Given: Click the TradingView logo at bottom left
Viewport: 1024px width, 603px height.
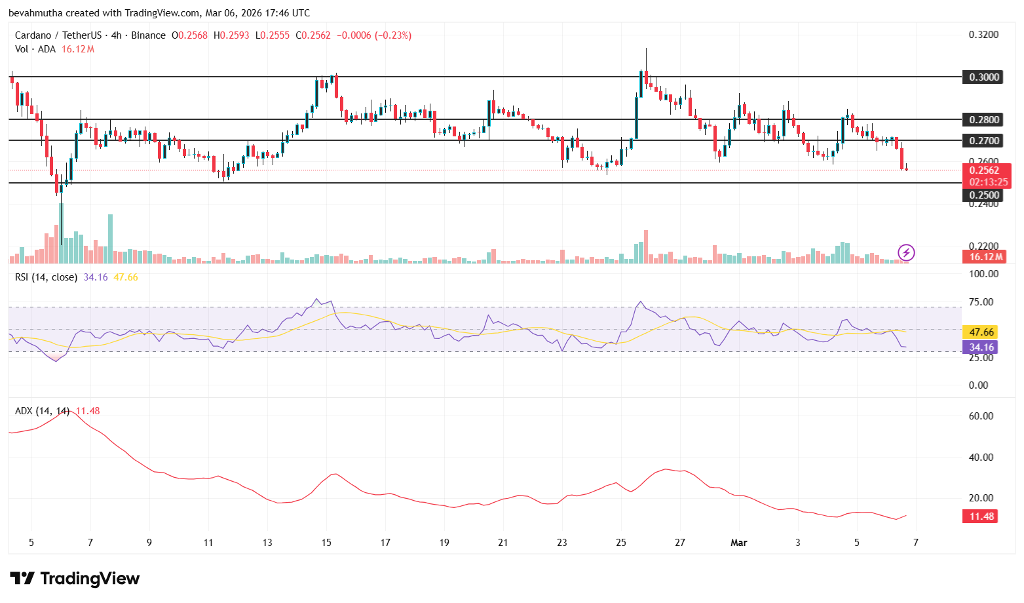Looking at the screenshot, I should click(74, 579).
